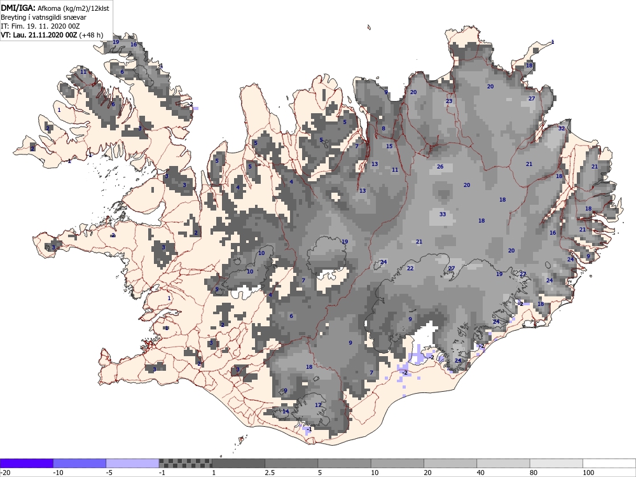
Task: Click the map value '8' in the north
Action: (x=384, y=129)
